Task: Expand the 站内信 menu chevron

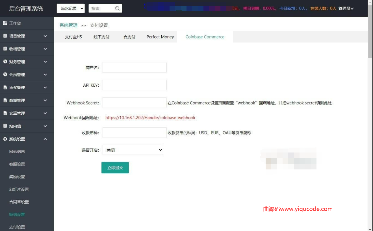Action: [45, 126]
